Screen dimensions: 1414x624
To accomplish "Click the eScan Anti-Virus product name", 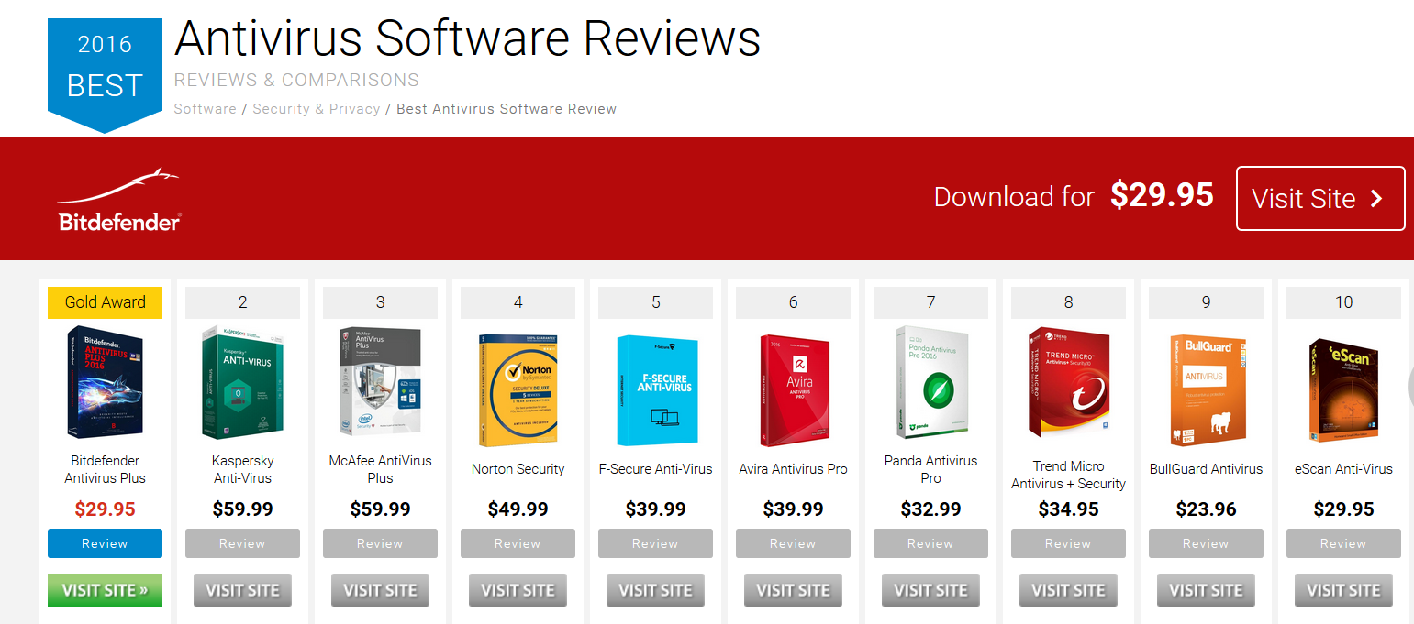I will pos(1343,469).
